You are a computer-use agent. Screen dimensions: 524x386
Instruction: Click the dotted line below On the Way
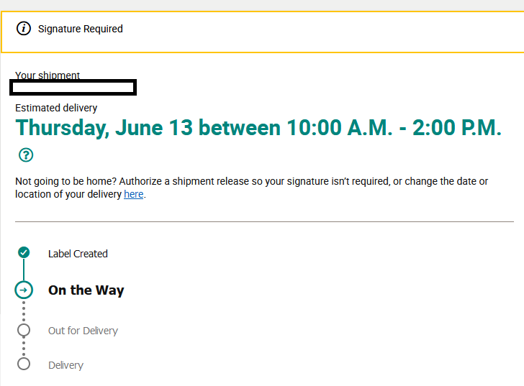24,311
